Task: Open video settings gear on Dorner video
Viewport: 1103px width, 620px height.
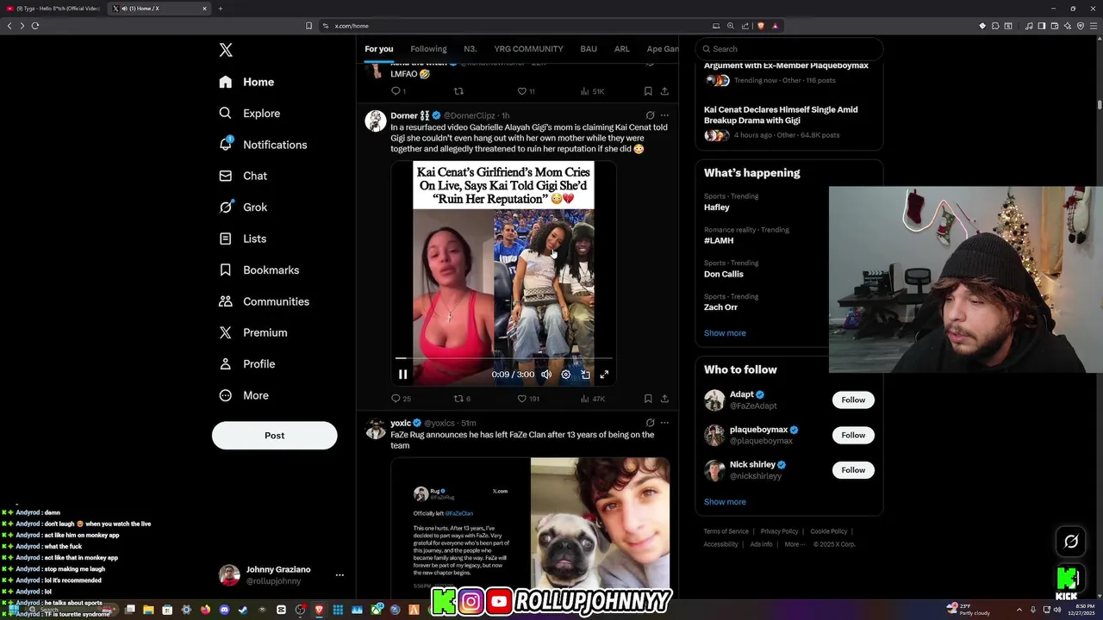Action: [x=565, y=375]
